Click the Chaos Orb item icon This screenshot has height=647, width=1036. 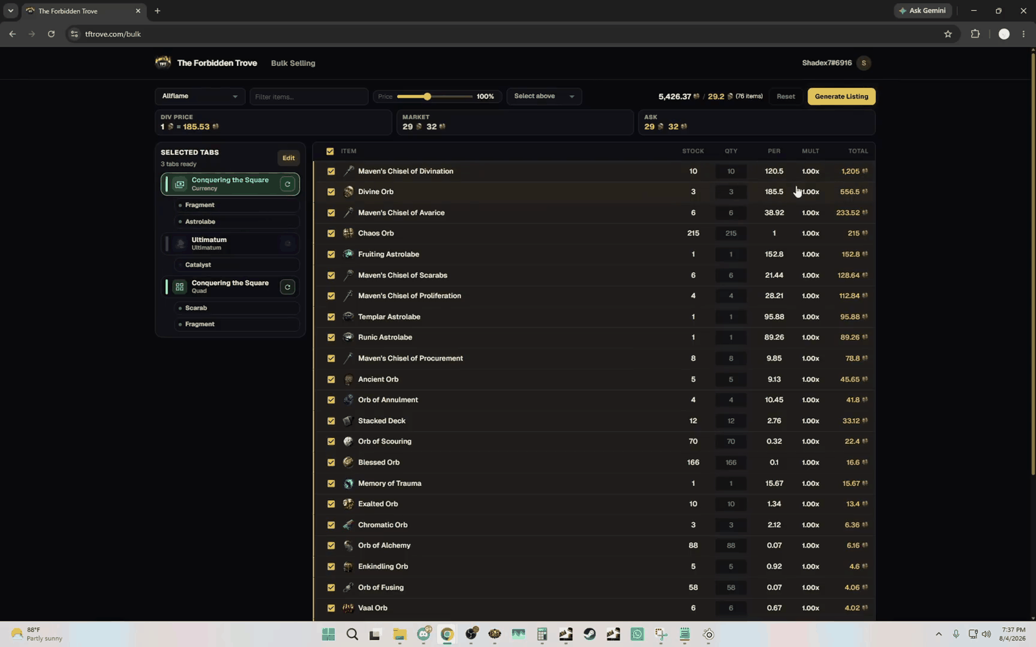(x=348, y=233)
